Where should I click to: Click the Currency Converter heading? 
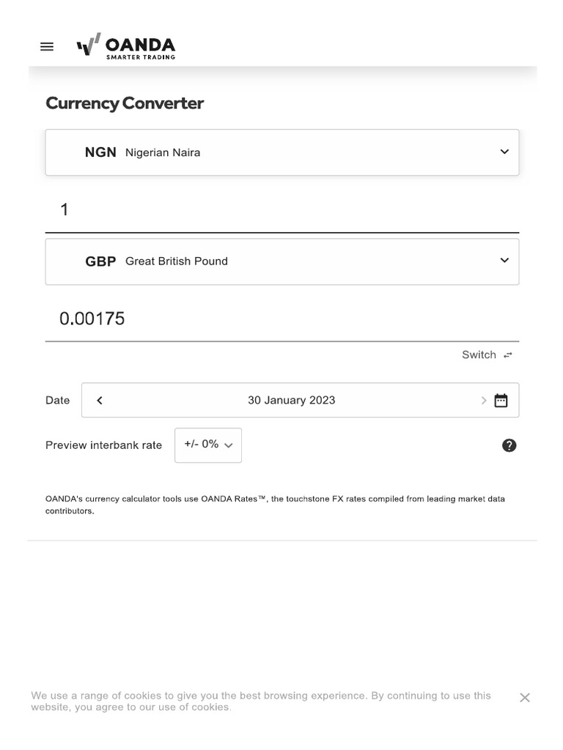click(125, 103)
